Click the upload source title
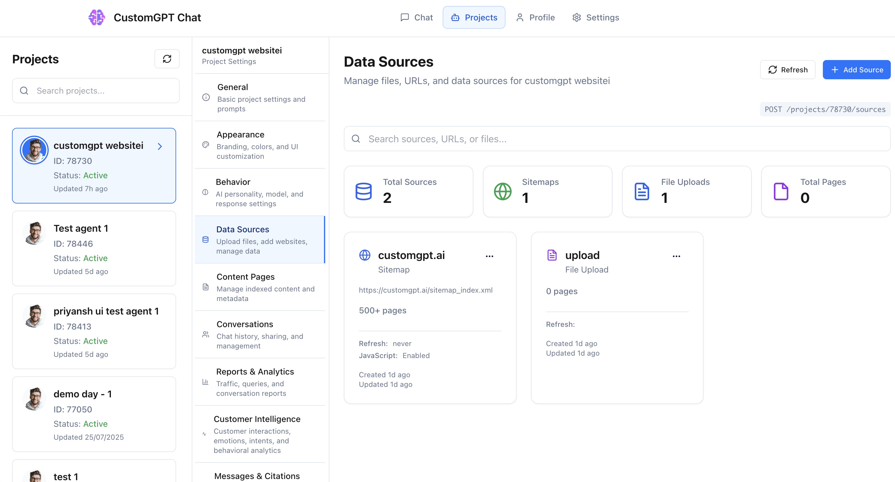The width and height of the screenshot is (895, 482). 582,255
